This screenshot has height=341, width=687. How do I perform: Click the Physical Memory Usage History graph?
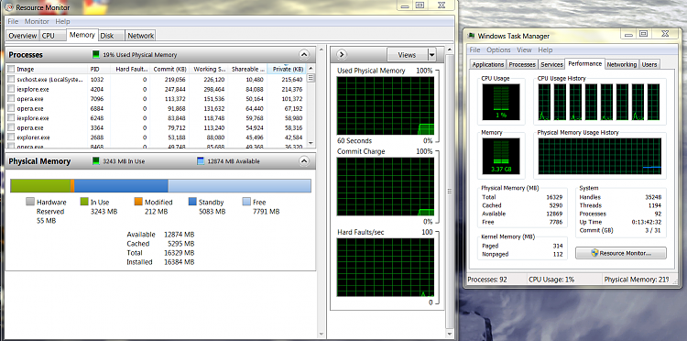[600, 156]
